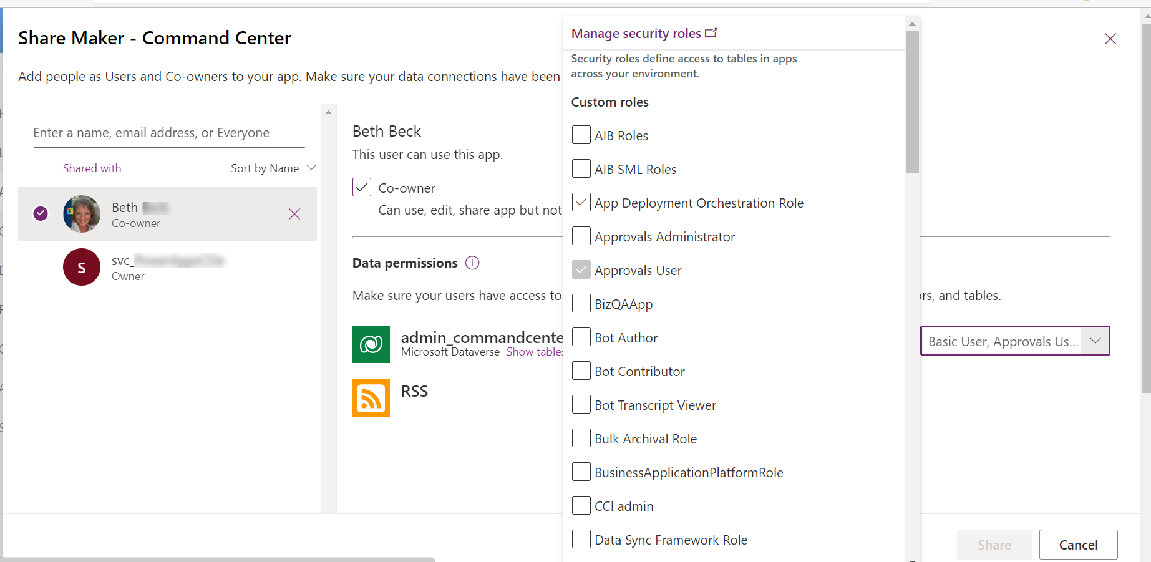
Task: Click the name or email search field
Action: (167, 132)
